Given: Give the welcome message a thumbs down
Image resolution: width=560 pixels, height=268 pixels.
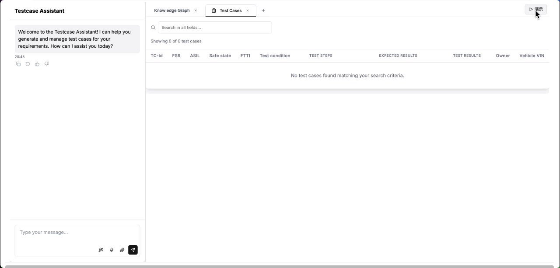Looking at the screenshot, I should (47, 64).
